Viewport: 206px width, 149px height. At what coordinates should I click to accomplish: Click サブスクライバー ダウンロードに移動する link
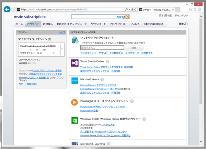coord(102,53)
